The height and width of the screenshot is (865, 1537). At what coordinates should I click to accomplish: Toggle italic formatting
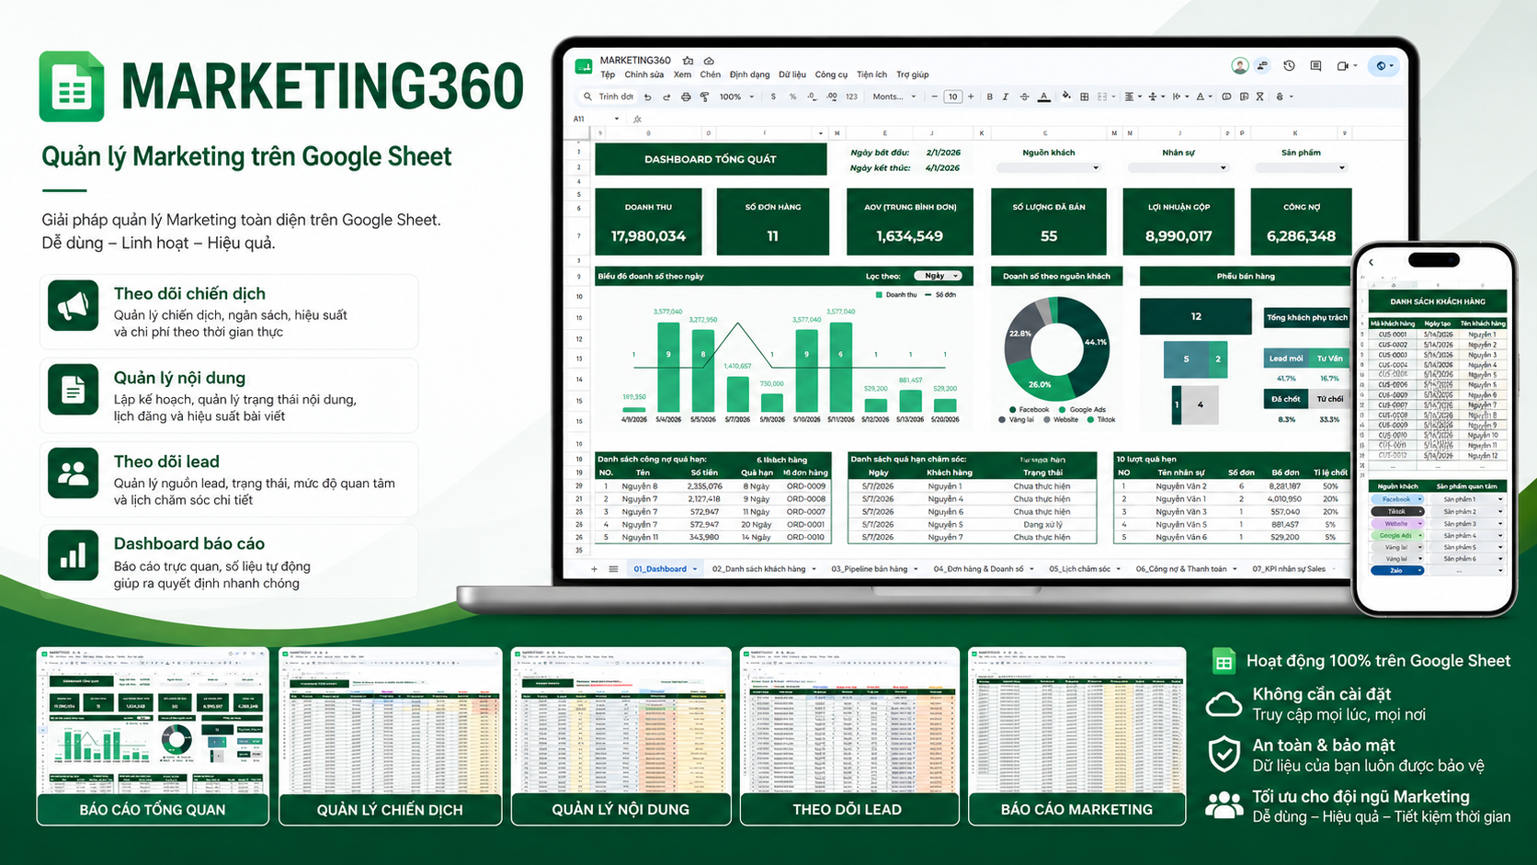(x=1006, y=97)
